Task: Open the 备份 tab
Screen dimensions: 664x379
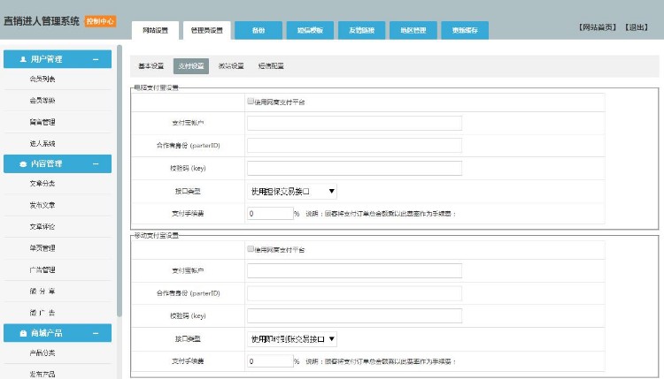Action: (x=259, y=30)
